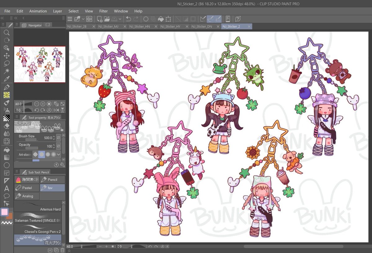Image resolution: width=372 pixels, height=253 pixels.
Task: Expand dropdown beside the first command bar icon
Action: tap(83, 19)
